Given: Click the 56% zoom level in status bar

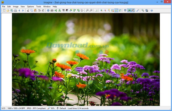Looking at the screenshot, I should pyautogui.click(x=51, y=108).
